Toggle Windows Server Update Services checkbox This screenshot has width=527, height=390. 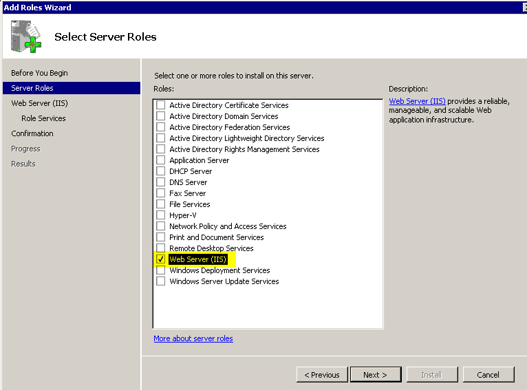pos(161,281)
